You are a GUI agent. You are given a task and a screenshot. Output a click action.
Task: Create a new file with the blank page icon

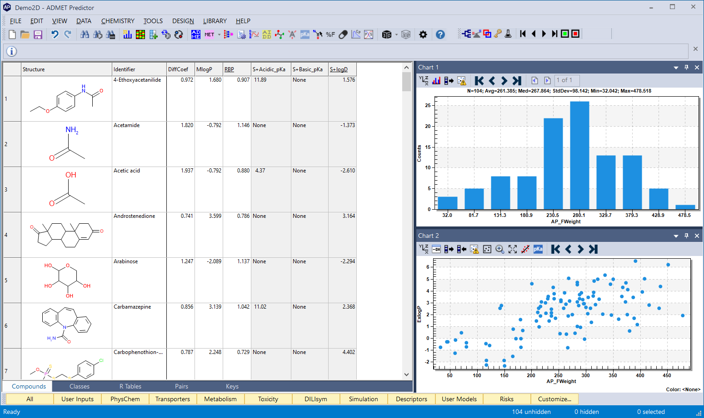pyautogui.click(x=12, y=34)
